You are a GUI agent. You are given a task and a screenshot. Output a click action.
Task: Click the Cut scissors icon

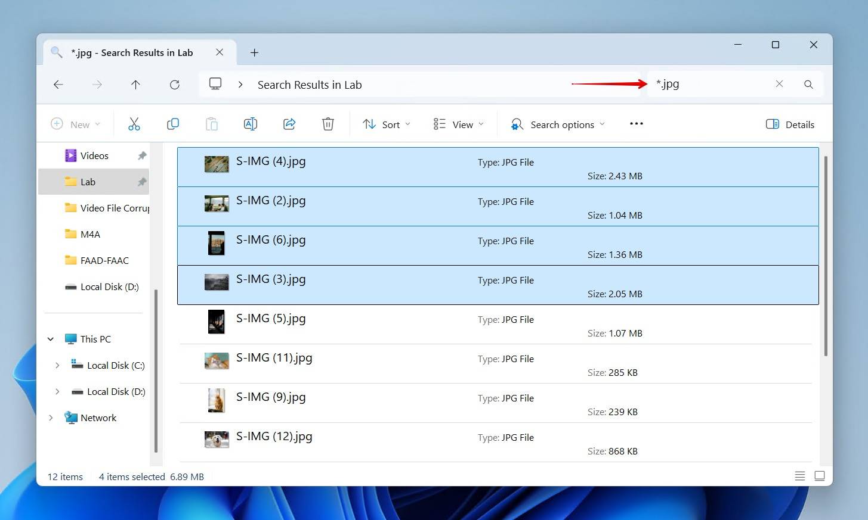134,124
